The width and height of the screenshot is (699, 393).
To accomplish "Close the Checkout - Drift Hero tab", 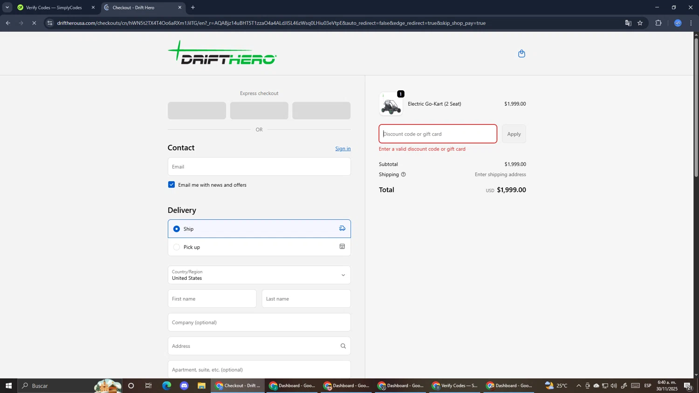I will point(180,7).
